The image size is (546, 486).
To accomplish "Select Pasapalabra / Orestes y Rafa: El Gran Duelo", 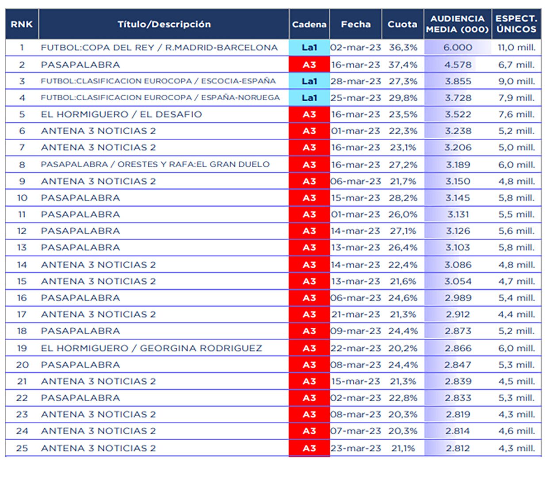I will [155, 164].
